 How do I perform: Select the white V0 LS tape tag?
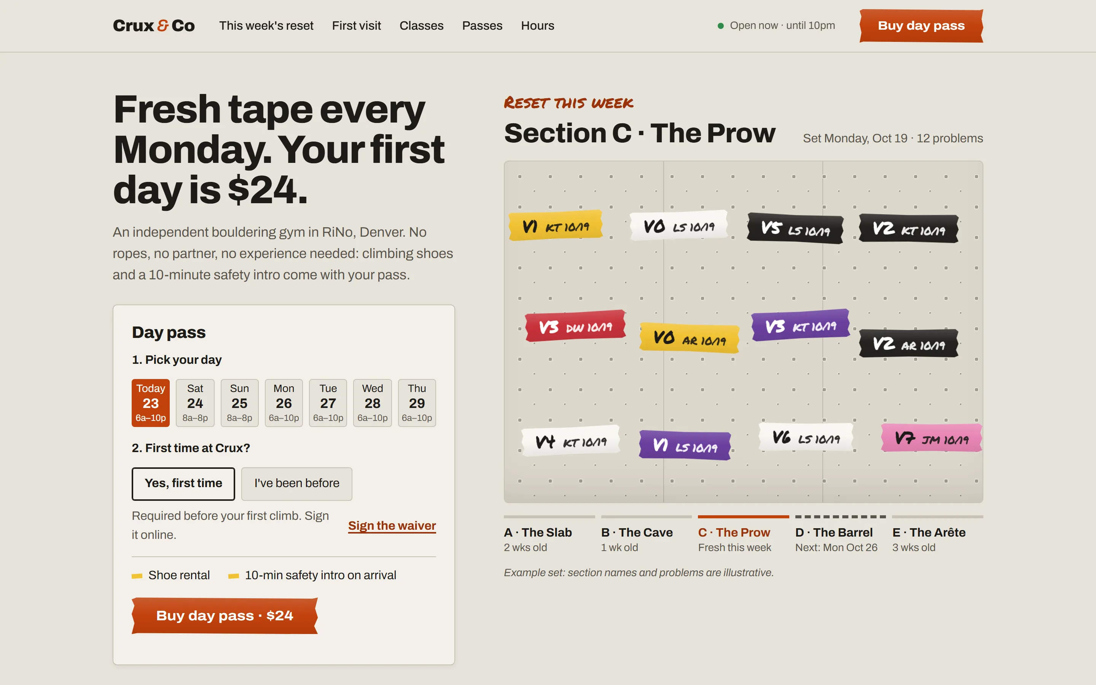[679, 225]
